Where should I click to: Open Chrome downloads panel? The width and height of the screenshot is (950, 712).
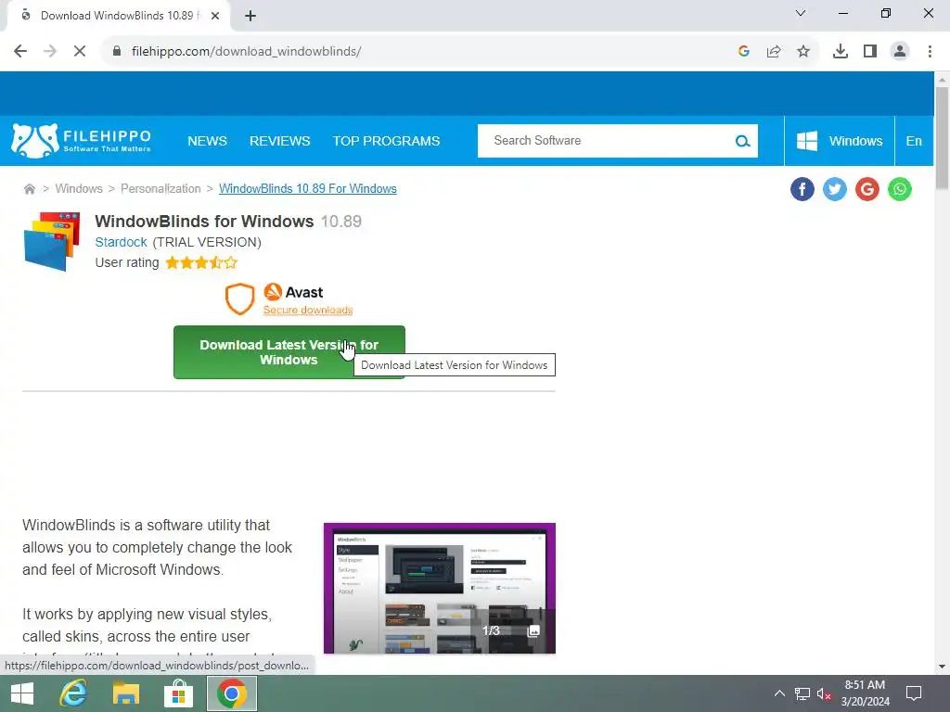click(840, 52)
